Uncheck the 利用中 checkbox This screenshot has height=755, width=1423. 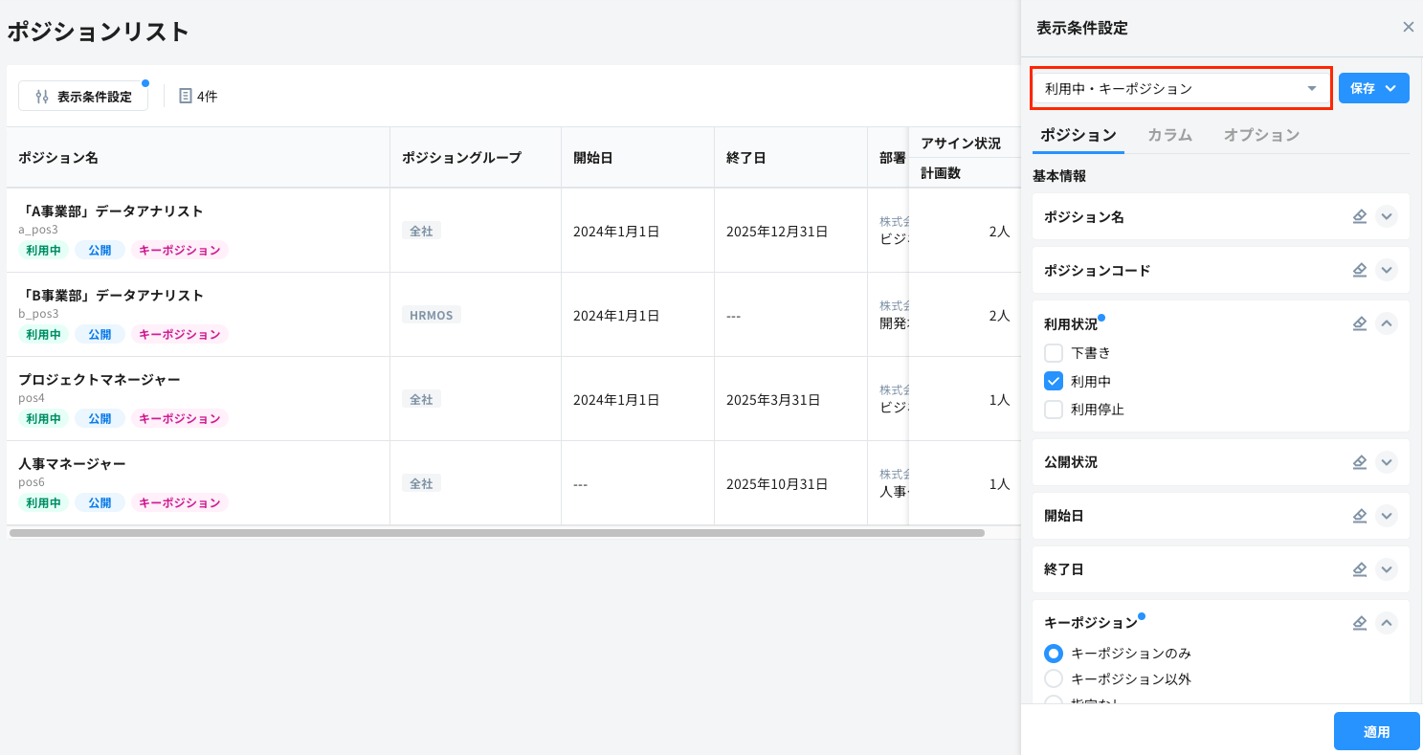tap(1054, 381)
